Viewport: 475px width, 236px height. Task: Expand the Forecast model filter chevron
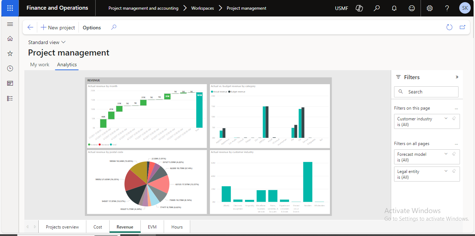pyautogui.click(x=446, y=154)
